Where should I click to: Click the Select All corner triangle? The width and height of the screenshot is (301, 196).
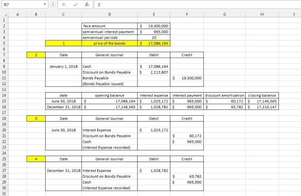(x=6, y=15)
